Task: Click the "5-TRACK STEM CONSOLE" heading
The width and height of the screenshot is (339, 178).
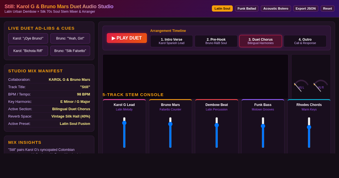Action: pyautogui.click(x=133, y=95)
